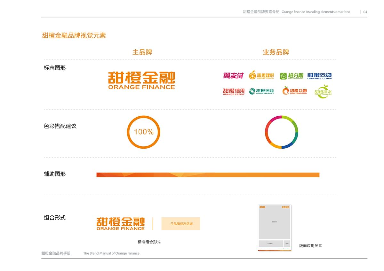Select "Orange finance branding elements described" header
Viewport: 384px width, 271px height.
pyautogui.click(x=316, y=12)
